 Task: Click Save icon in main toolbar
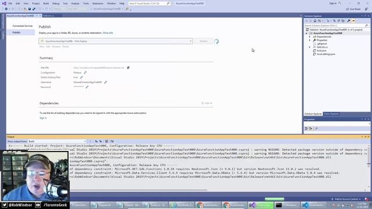click(30, 9)
